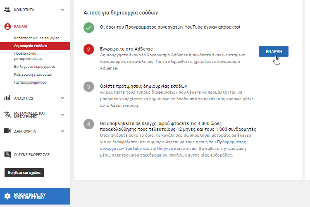Expand the ΜΕΤΑΦΡΑΣΕΙΣ ΚΑΙ ΜΕΤΑΓΡΑΦΕΣ chevron

62,115
